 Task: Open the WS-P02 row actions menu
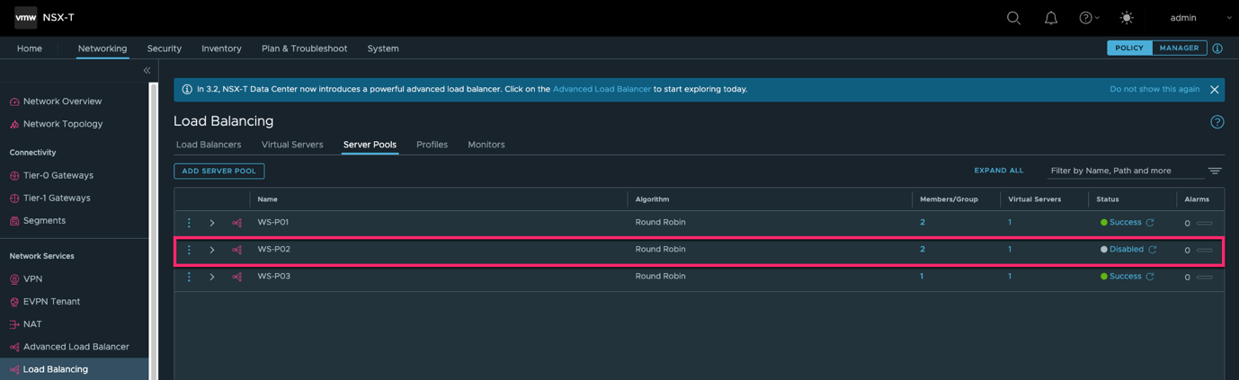189,250
